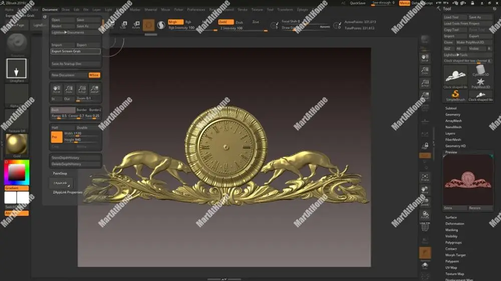The image size is (501, 281).
Task: Click the Move icon in right shelf
Action: pyautogui.click(x=425, y=190)
